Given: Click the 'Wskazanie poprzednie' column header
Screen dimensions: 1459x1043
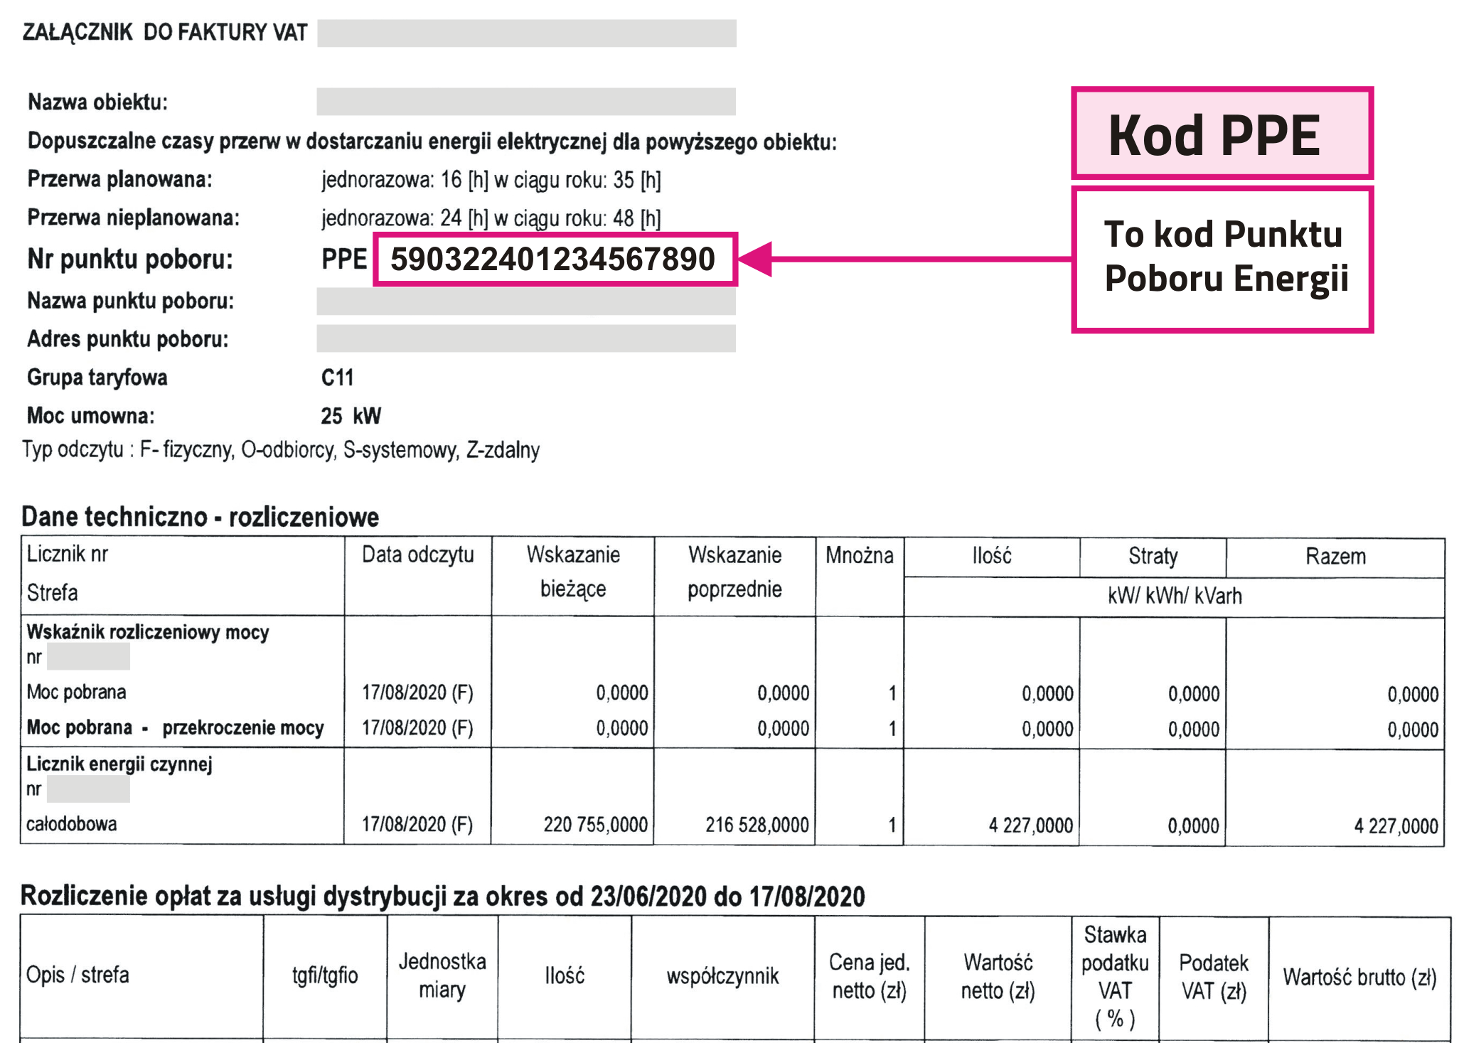Looking at the screenshot, I should [734, 572].
